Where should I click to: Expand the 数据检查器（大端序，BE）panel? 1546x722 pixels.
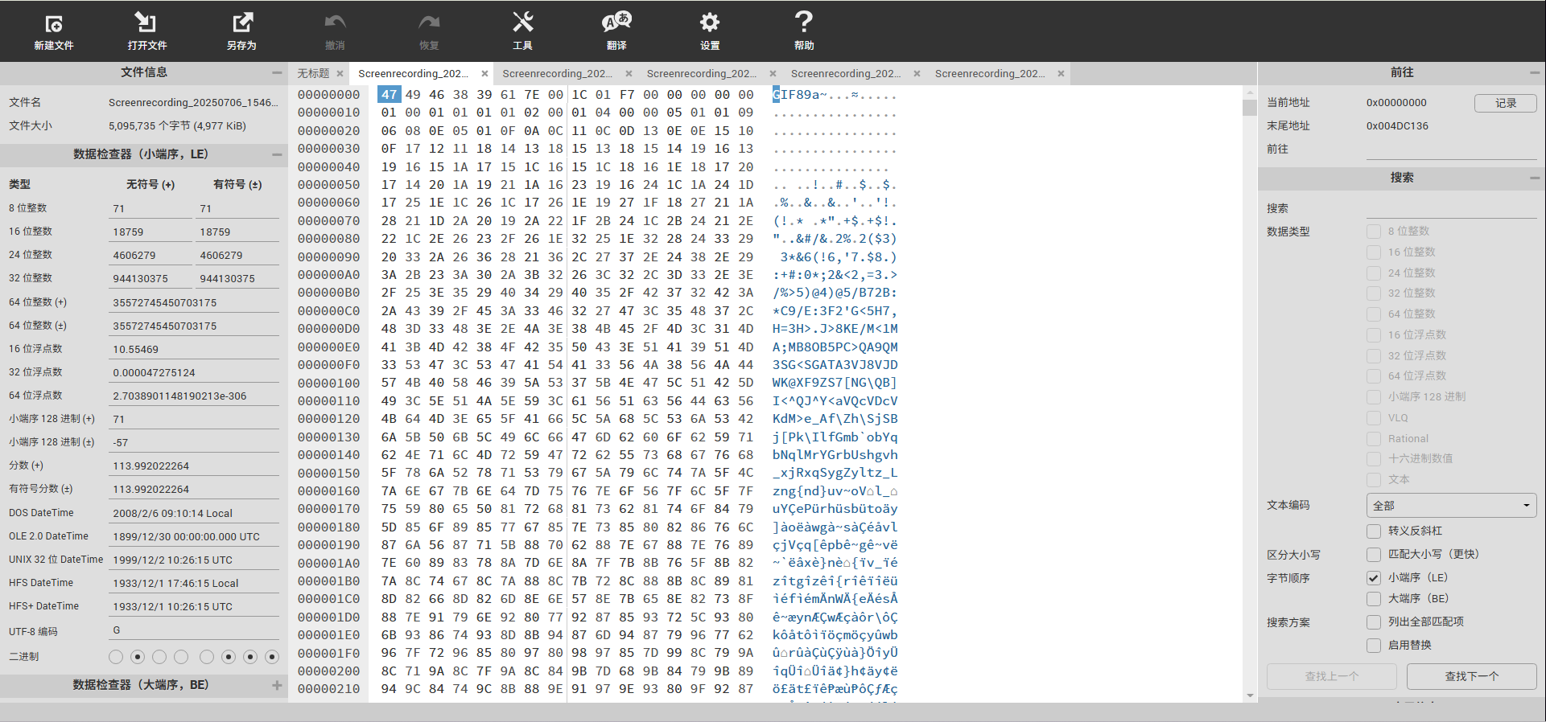(x=277, y=685)
